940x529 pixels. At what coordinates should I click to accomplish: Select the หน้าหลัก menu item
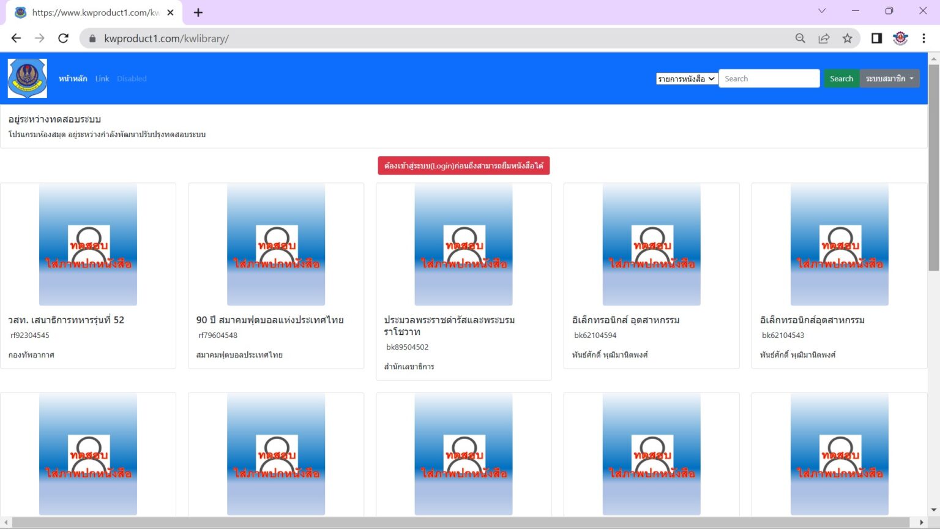pyautogui.click(x=72, y=78)
